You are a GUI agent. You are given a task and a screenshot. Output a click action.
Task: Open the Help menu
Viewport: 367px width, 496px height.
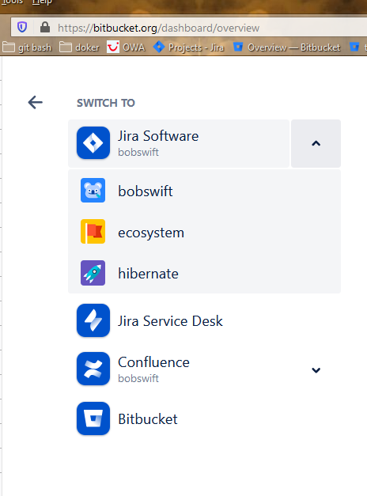42,2
